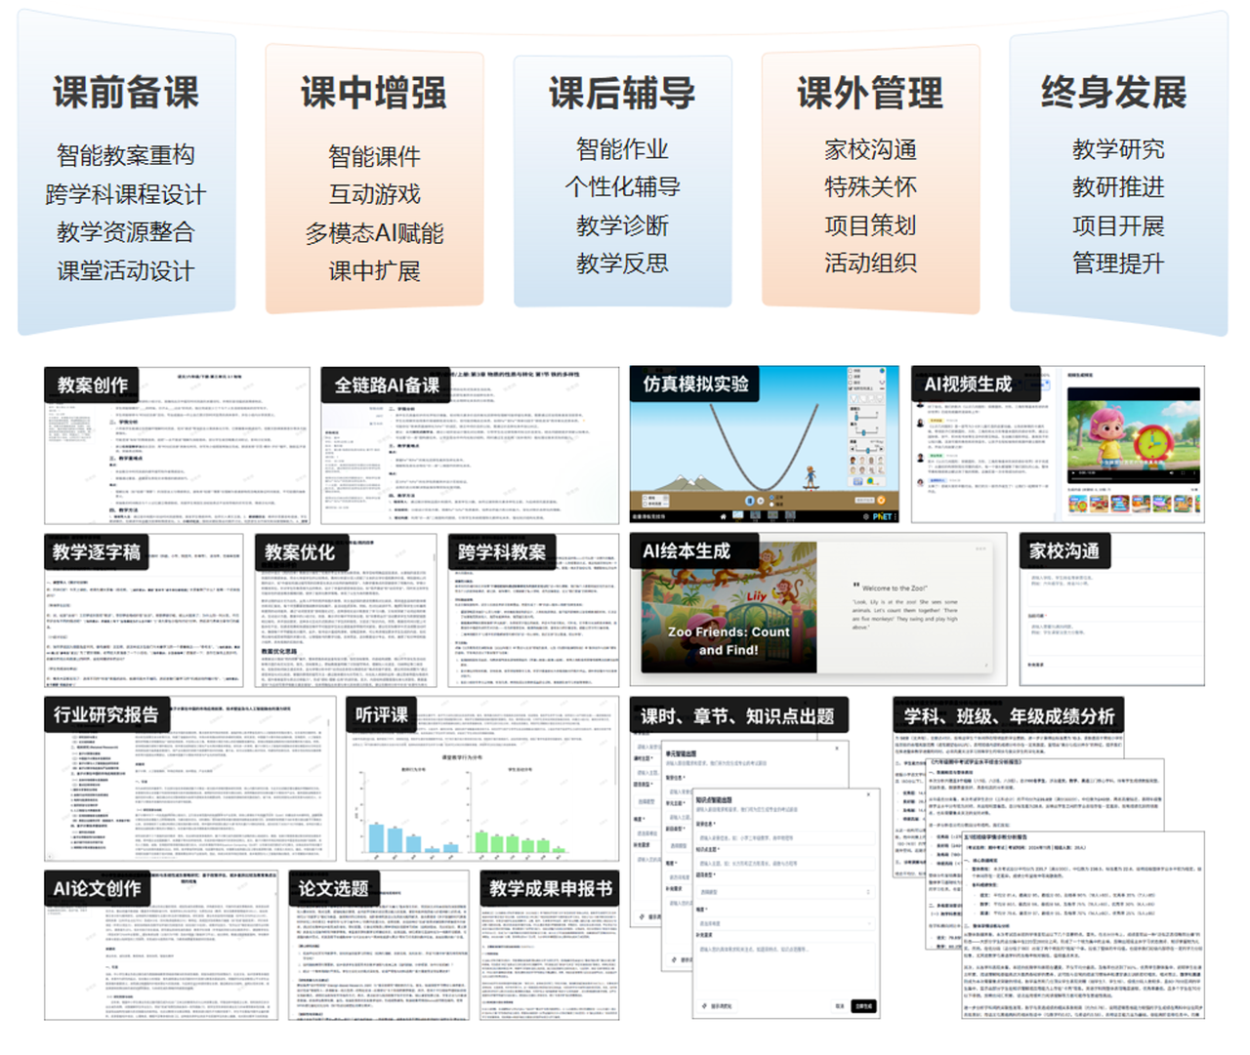Screen dimensions: 1250x1055
Task: Close the 单元智能出题 dialog
Action: pos(837,749)
